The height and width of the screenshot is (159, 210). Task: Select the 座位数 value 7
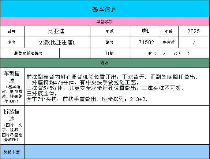click(x=194, y=42)
